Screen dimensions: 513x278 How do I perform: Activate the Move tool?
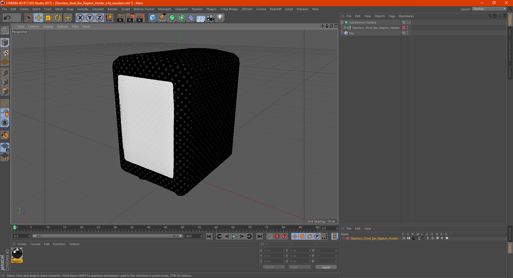click(38, 18)
